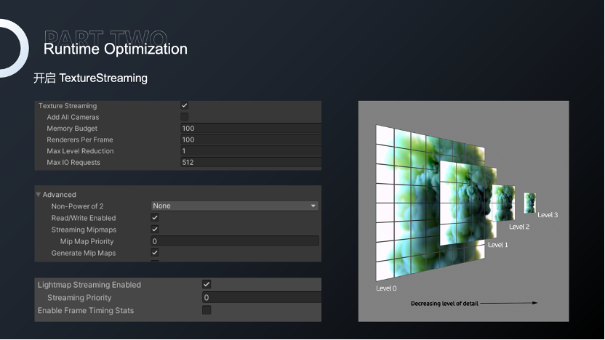605x340 pixels.
Task: Click the Level 0 mipmap label
Action: [x=386, y=288]
